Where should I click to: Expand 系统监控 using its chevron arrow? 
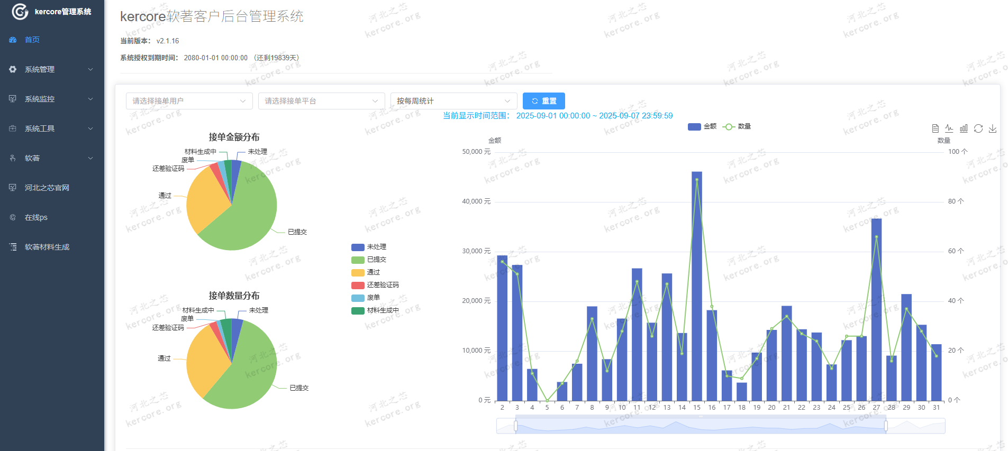(90, 99)
